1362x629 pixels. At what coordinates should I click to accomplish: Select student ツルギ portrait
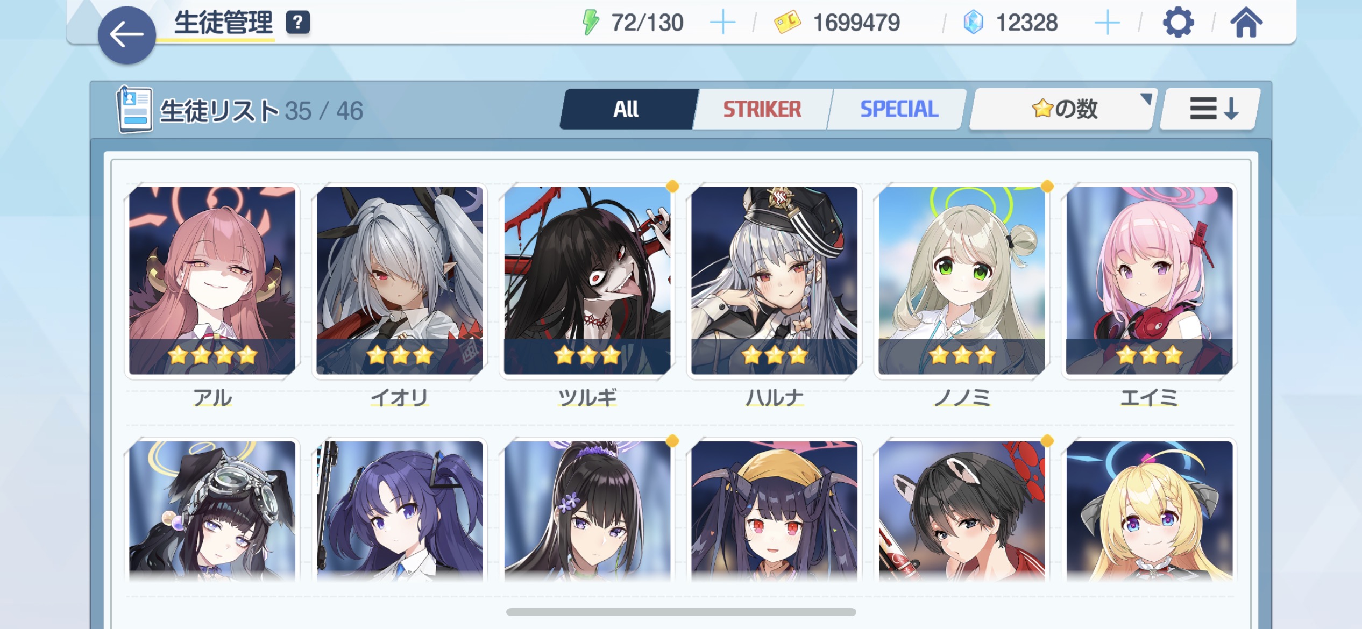click(x=587, y=281)
